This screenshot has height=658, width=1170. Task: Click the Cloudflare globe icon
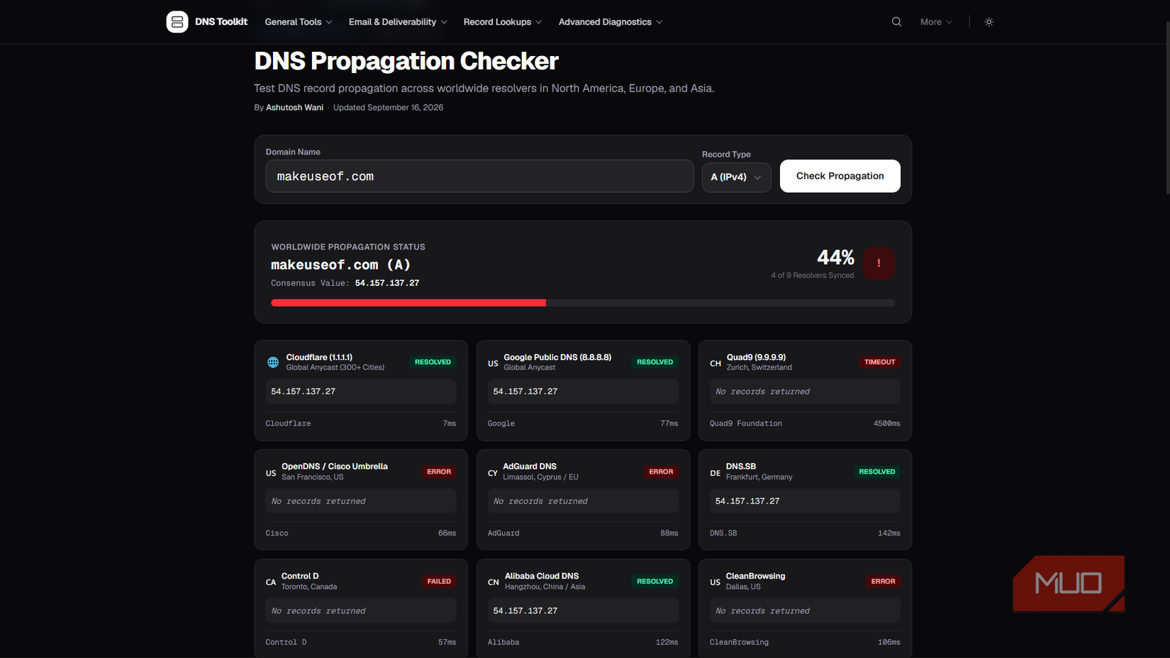tap(273, 362)
